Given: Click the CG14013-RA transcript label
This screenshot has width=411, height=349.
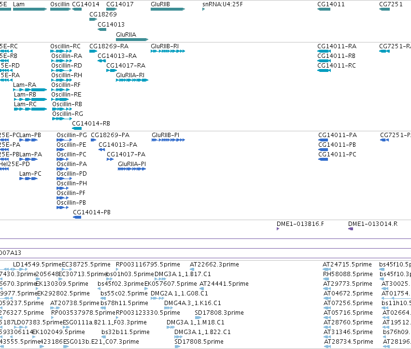Looking at the screenshot, I should (x=117, y=56).
